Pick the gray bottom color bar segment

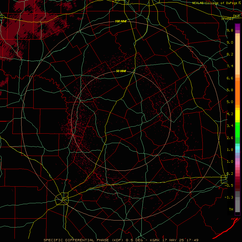[x=237, y=206]
